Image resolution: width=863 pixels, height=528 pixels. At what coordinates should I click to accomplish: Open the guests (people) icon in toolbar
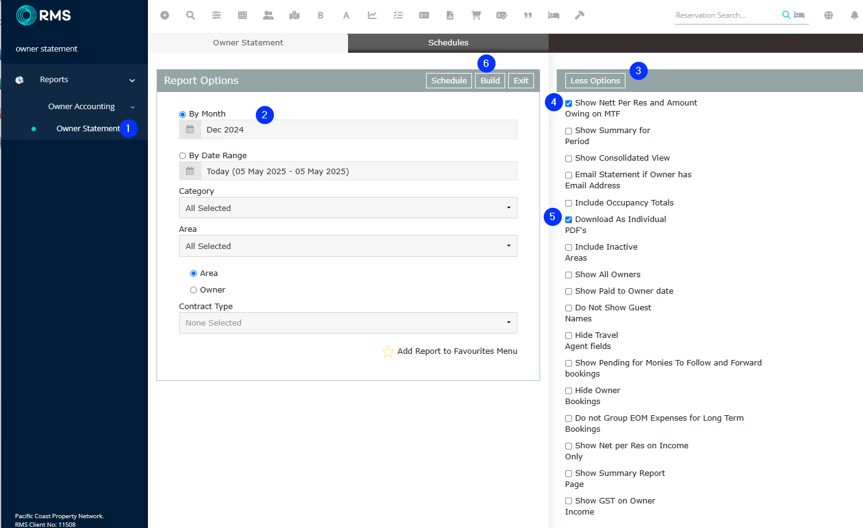[x=268, y=15]
